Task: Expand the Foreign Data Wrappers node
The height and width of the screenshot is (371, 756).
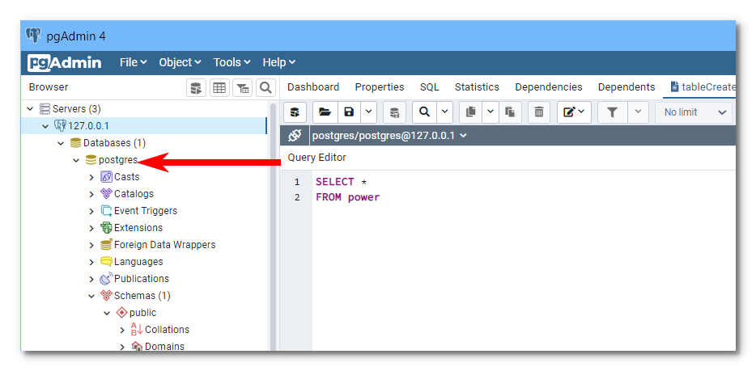Action: (x=91, y=245)
